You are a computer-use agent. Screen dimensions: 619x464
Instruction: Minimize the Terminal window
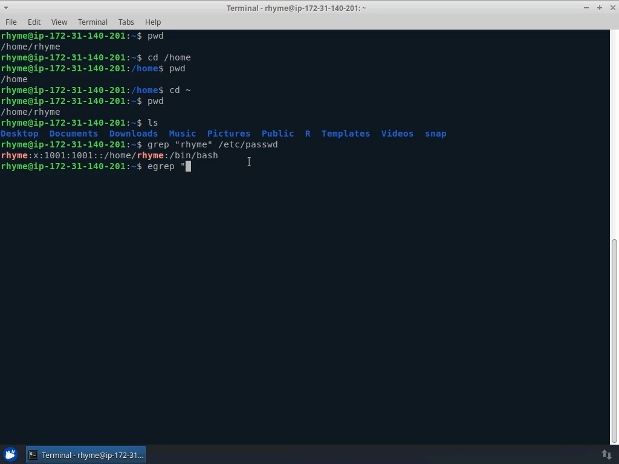(x=585, y=8)
